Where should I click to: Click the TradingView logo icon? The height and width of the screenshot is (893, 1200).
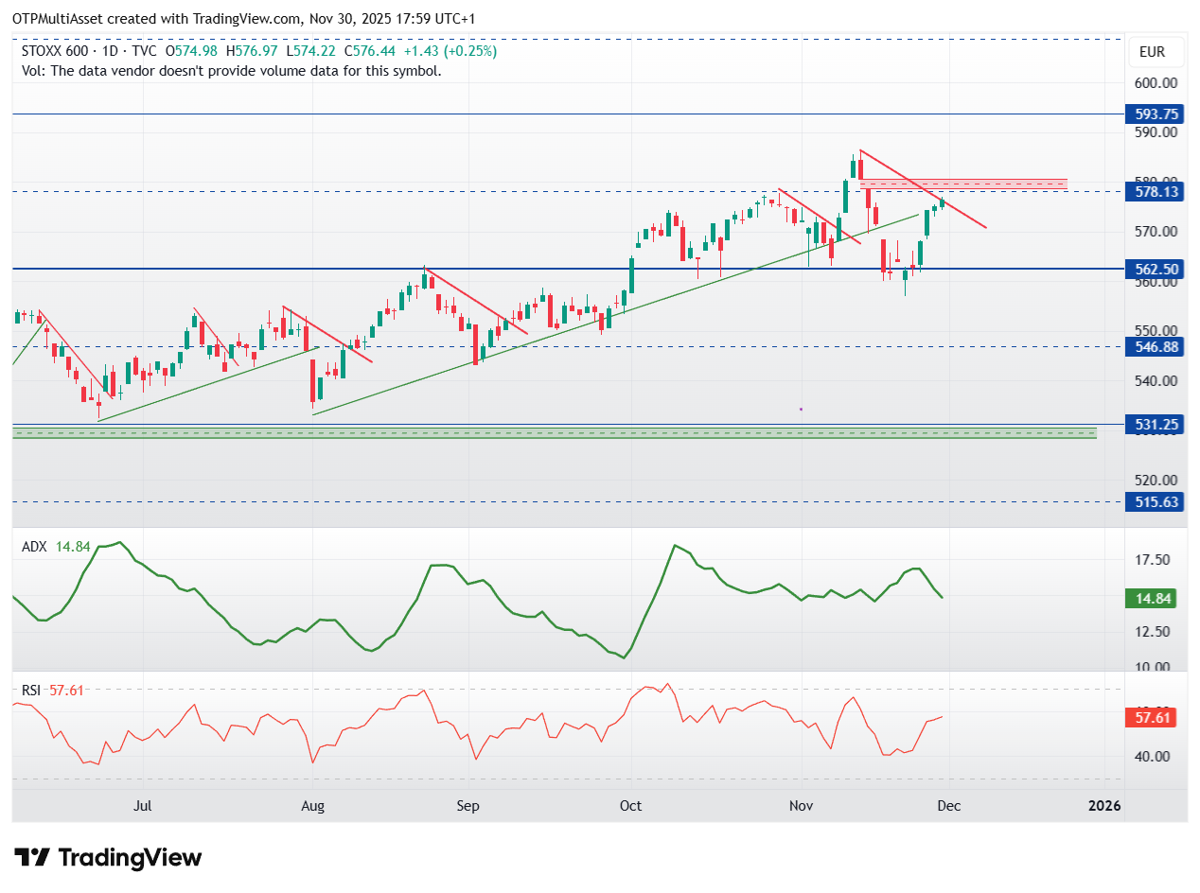[x=34, y=858]
